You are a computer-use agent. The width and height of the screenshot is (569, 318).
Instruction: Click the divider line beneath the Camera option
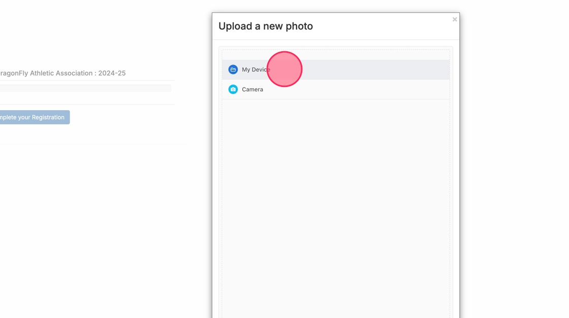(335, 99)
